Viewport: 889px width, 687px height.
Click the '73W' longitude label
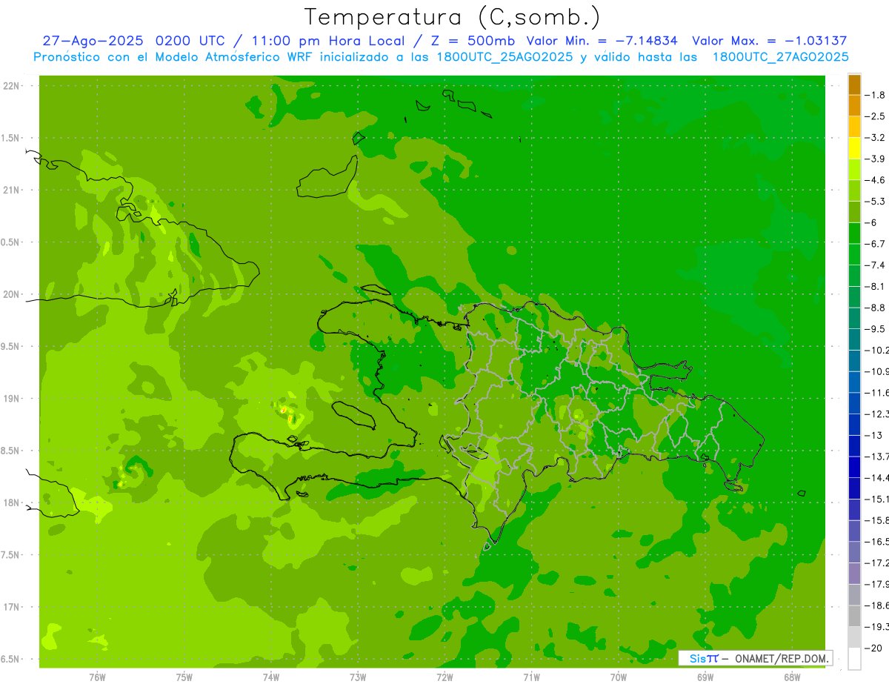(x=358, y=677)
